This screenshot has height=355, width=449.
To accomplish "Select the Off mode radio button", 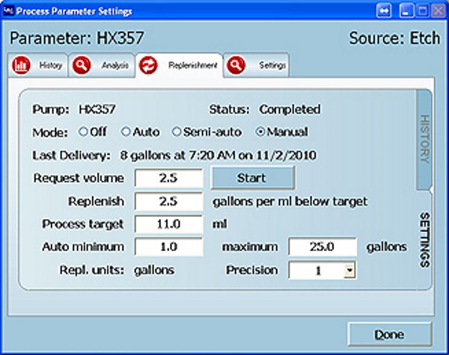I will 83,132.
